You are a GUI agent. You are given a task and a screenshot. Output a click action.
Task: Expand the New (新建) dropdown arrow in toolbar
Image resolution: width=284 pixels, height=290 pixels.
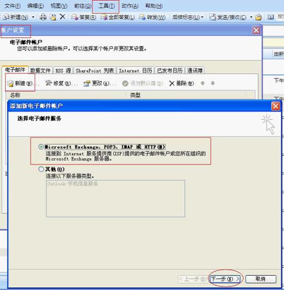pos(33,17)
